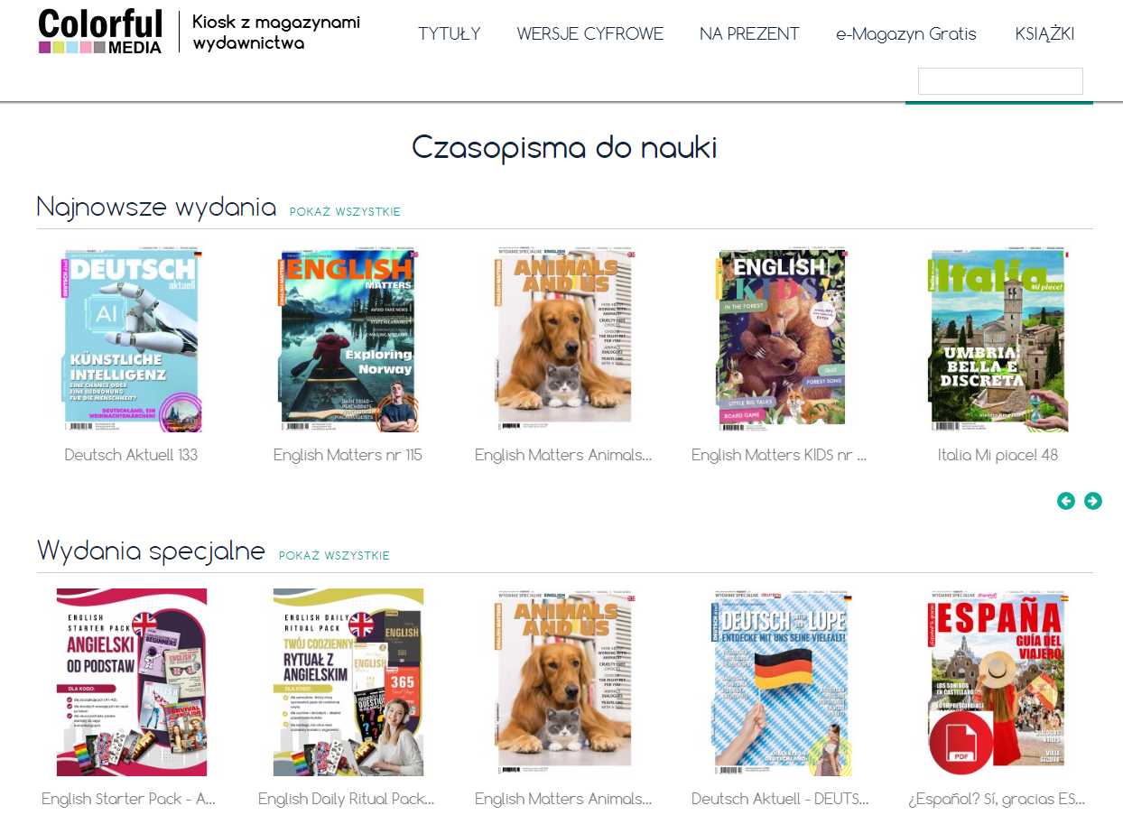Open the WERSJE CYFROWE menu
This screenshot has width=1123, height=815.
[589, 34]
